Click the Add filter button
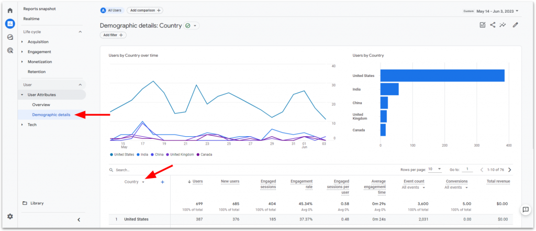This screenshot has width=536, height=231. tap(113, 35)
